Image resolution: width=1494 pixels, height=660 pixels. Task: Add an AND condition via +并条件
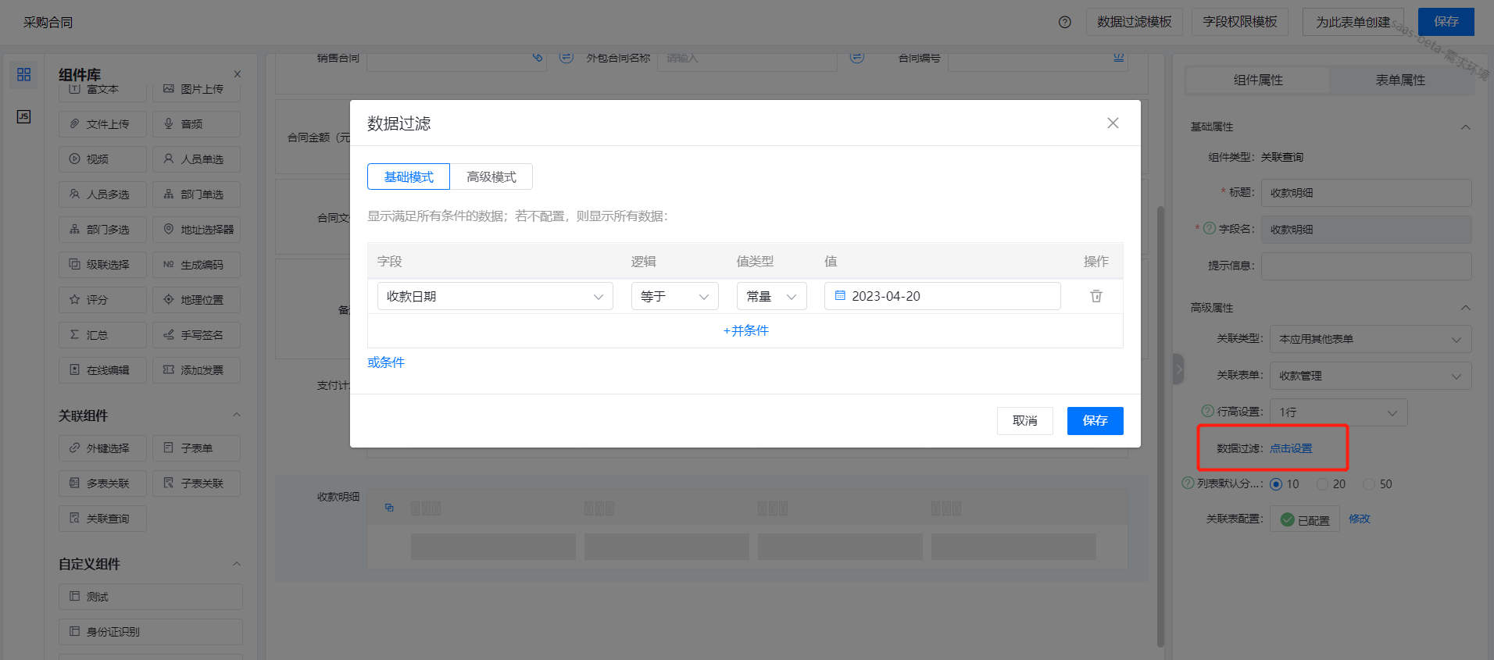(745, 330)
